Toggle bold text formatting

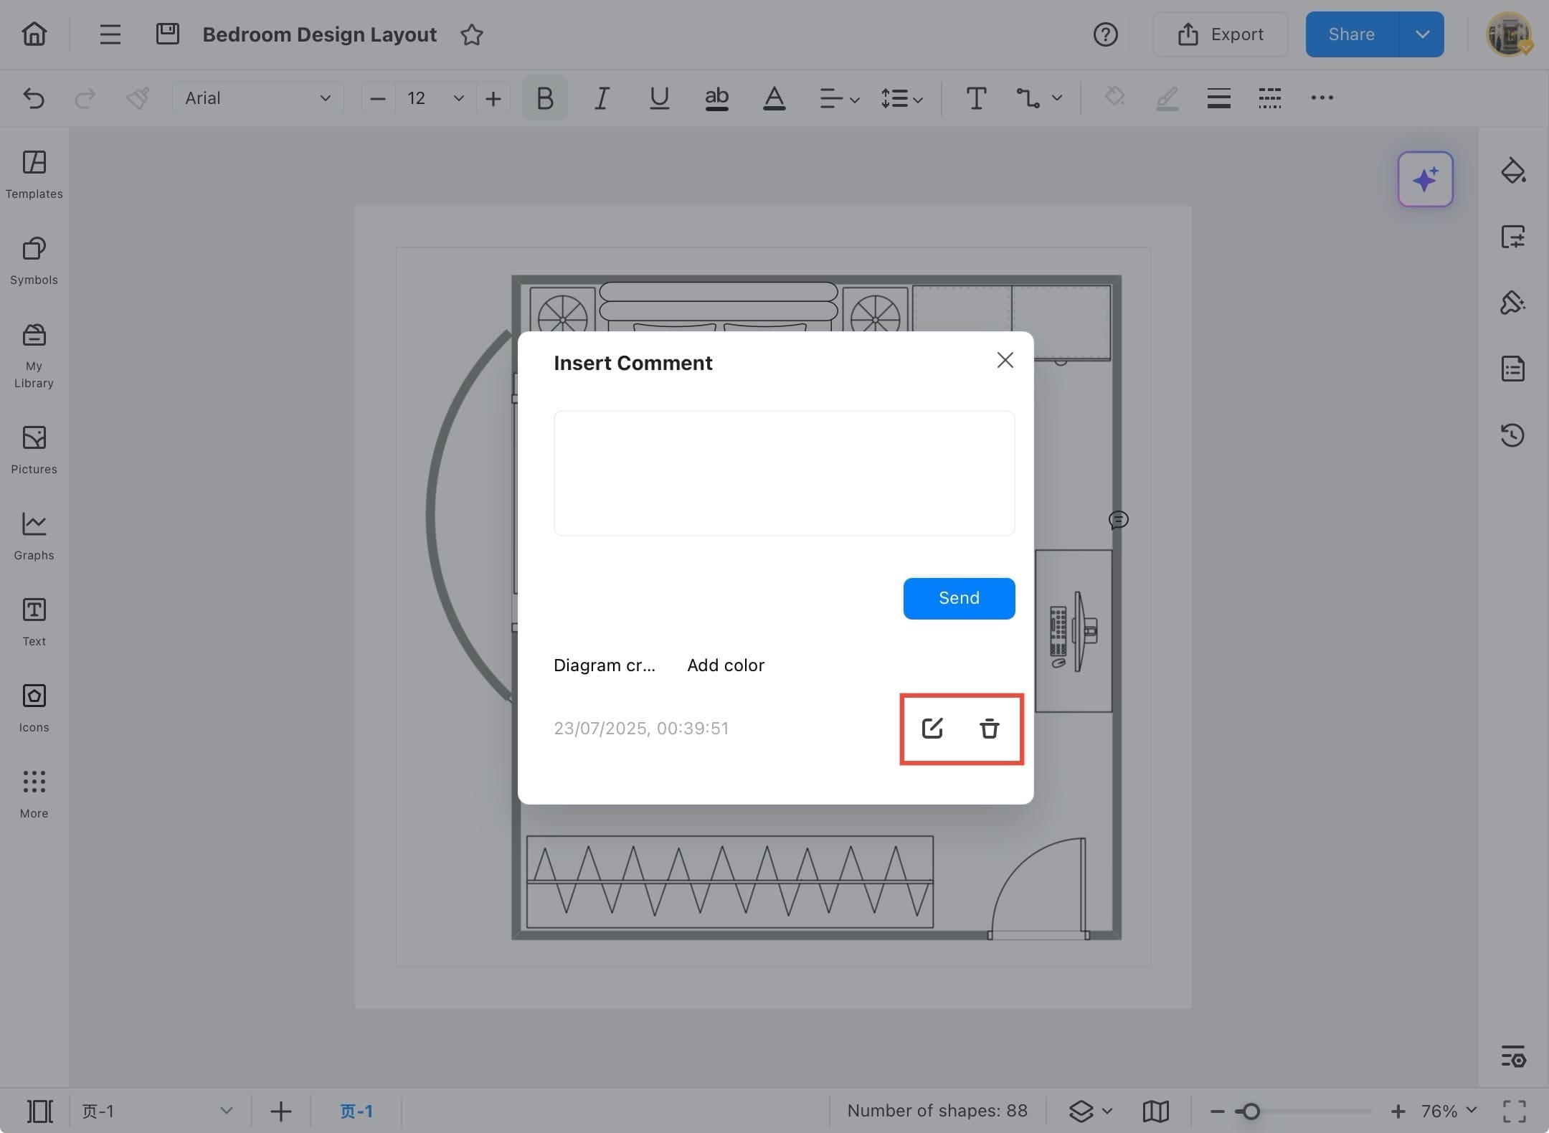point(544,98)
